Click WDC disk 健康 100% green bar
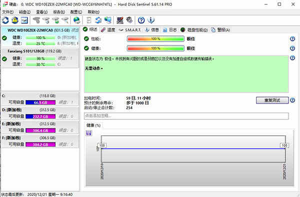Screen dimensions: 300x197 (40, 38)
